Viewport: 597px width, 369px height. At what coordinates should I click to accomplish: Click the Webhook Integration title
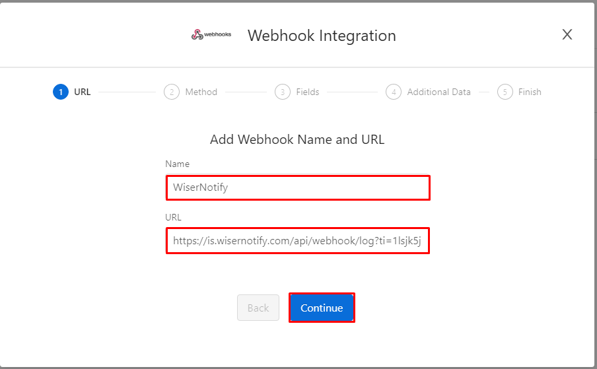pos(322,36)
